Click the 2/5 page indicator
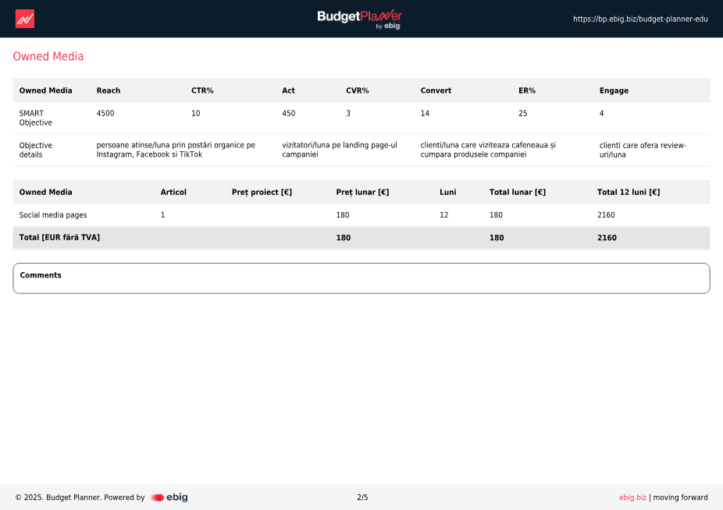Image resolution: width=723 pixels, height=510 pixels. point(362,498)
